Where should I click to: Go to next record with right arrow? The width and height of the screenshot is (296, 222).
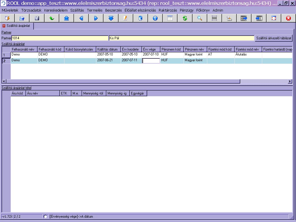96,18
